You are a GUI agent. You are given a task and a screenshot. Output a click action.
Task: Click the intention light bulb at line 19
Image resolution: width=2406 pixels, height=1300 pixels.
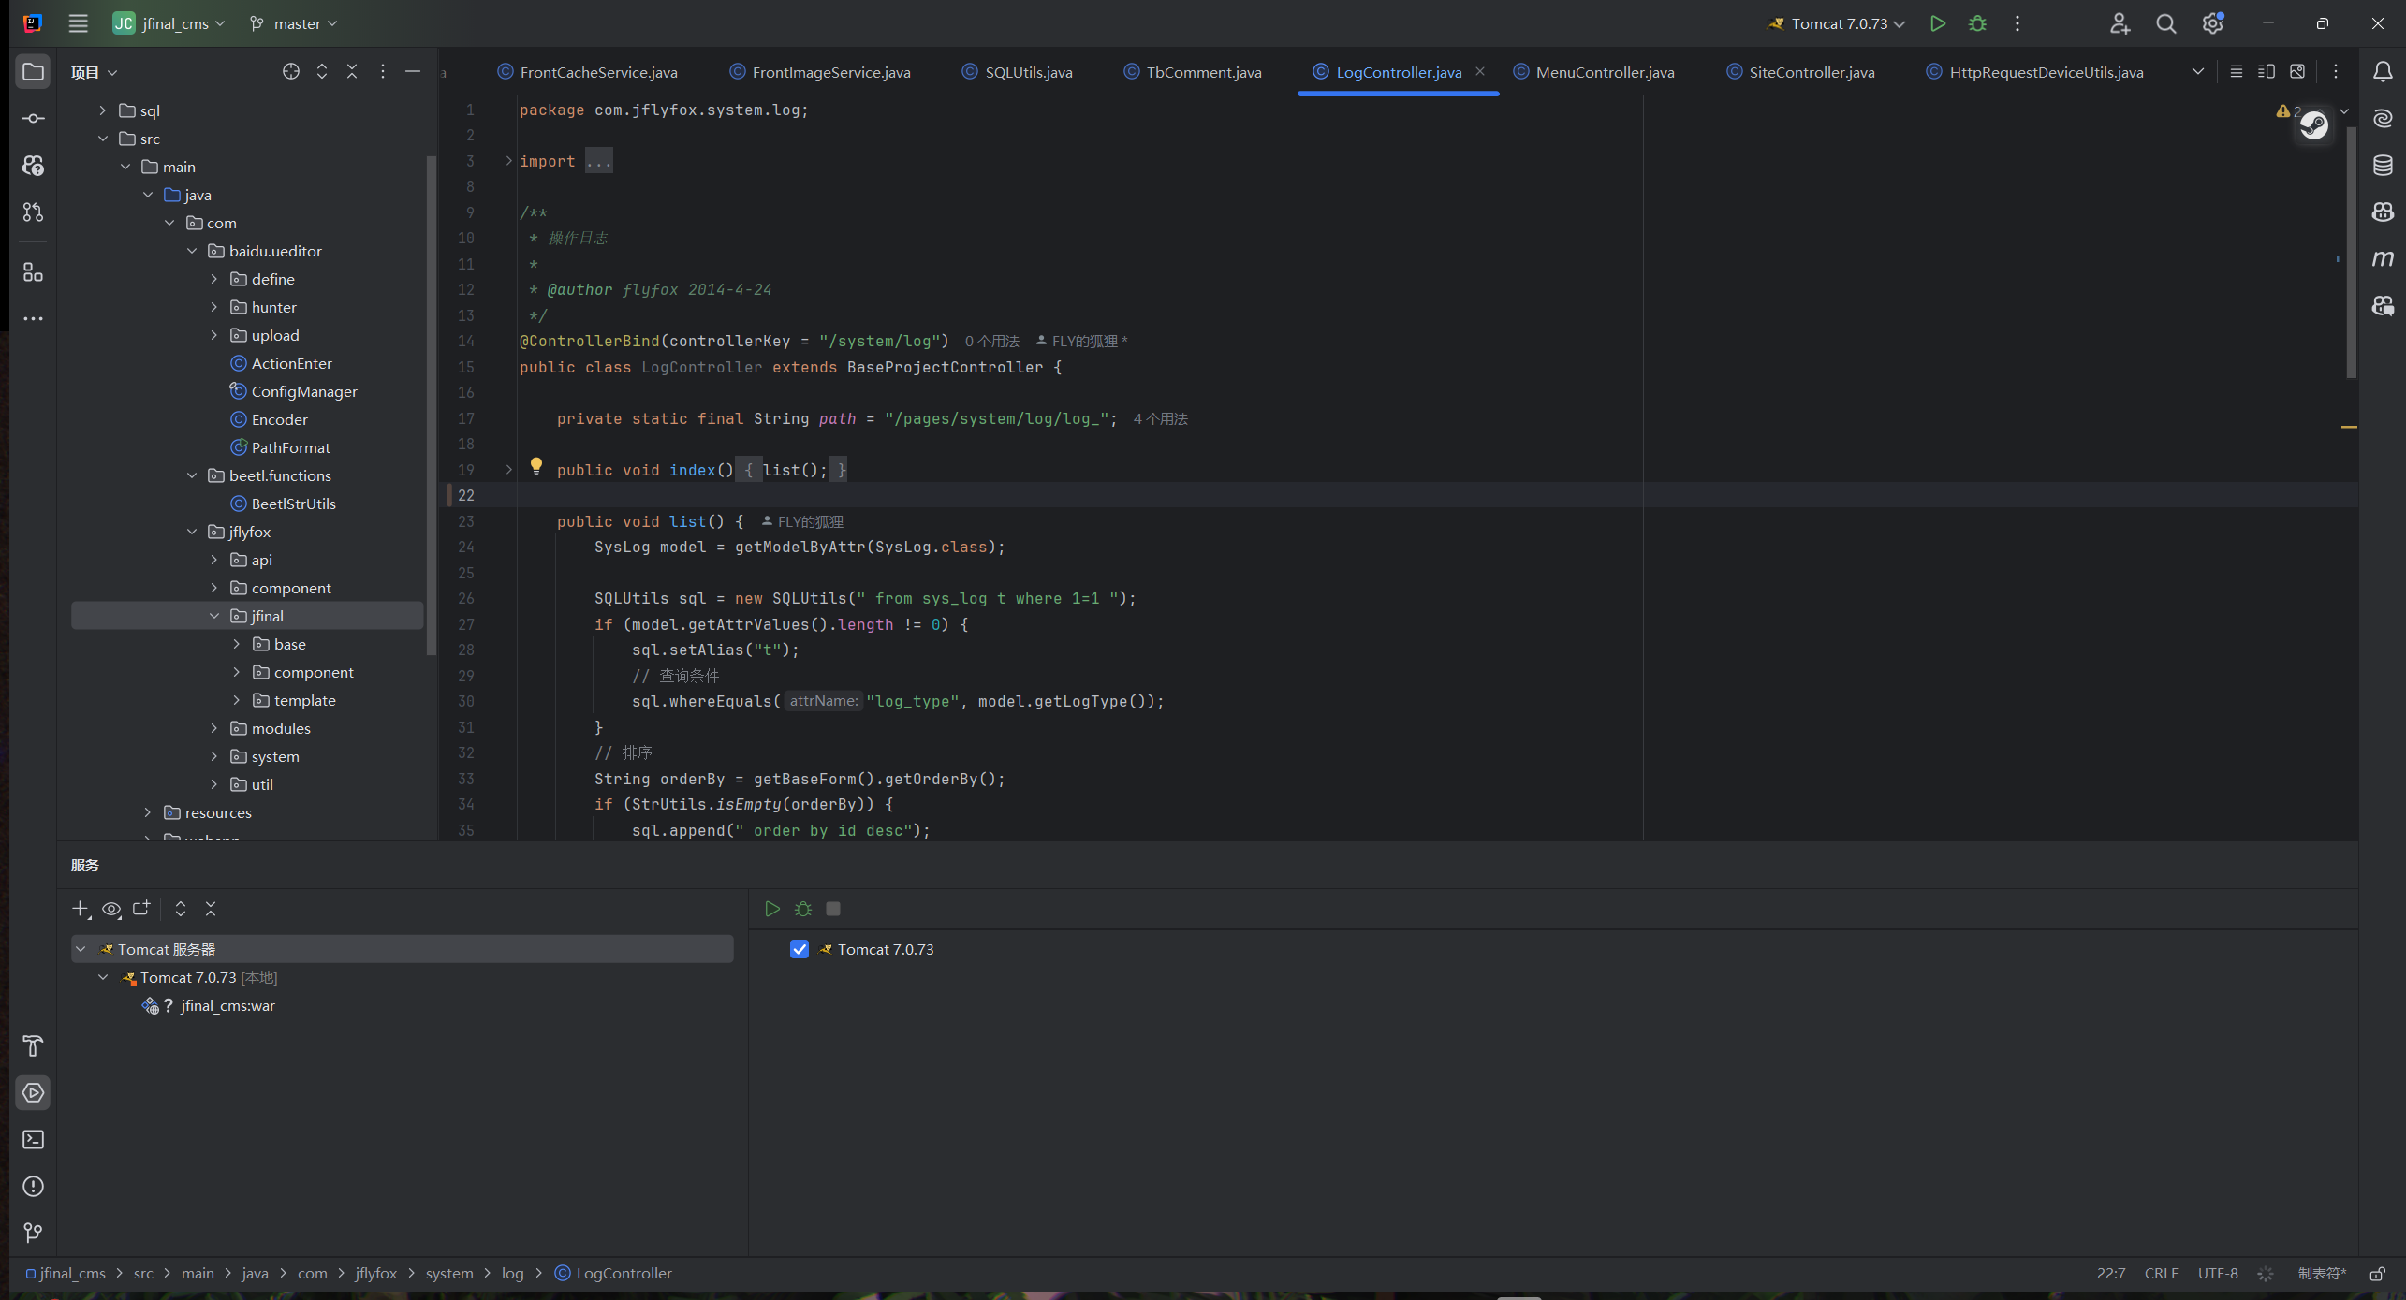pyautogui.click(x=536, y=466)
